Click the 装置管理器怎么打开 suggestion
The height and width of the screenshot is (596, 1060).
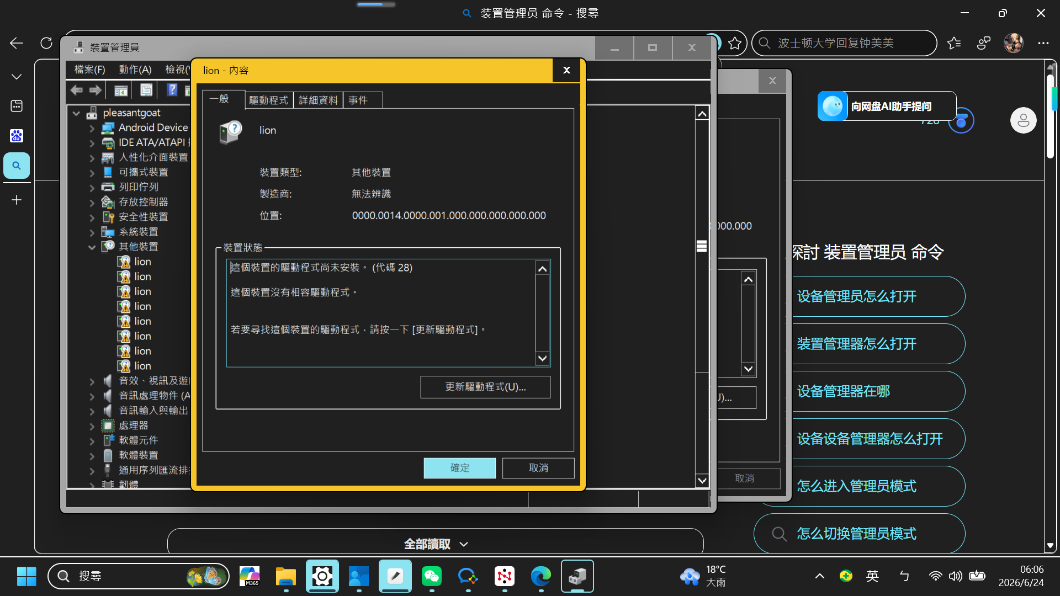(x=856, y=344)
